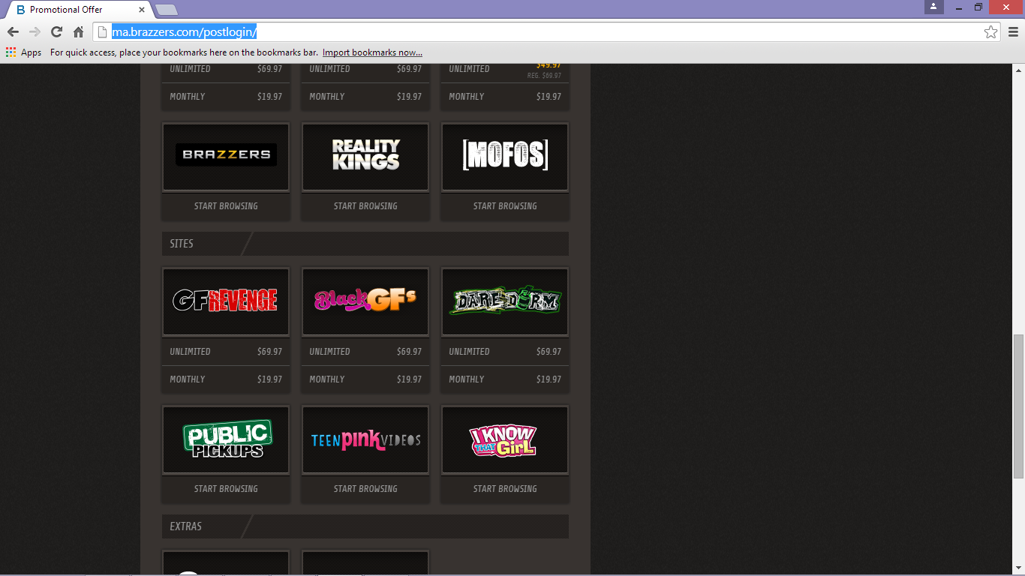
Task: Click Start Browsing under I Know That Girl
Action: tap(505, 489)
